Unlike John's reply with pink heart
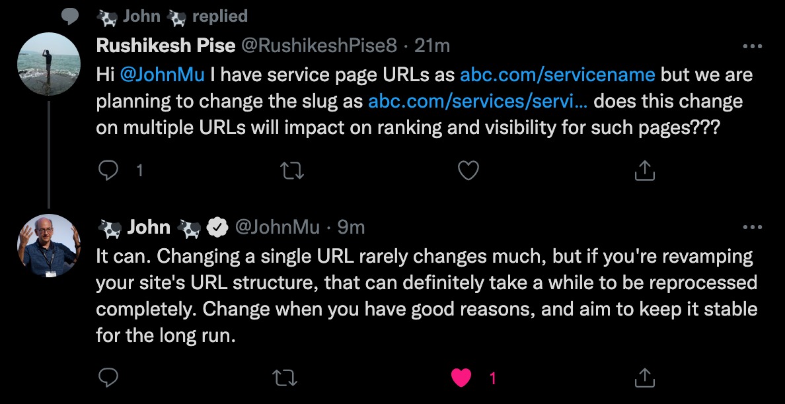The image size is (785, 404). click(461, 378)
